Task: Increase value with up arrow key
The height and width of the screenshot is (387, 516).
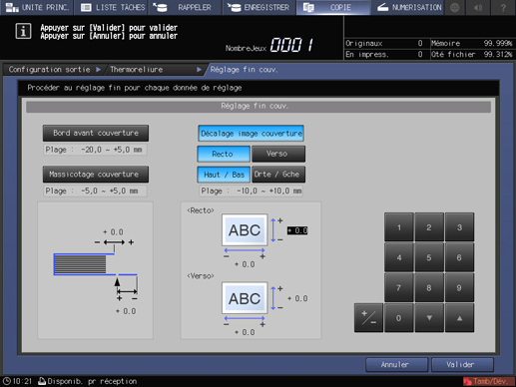Action: [x=459, y=318]
